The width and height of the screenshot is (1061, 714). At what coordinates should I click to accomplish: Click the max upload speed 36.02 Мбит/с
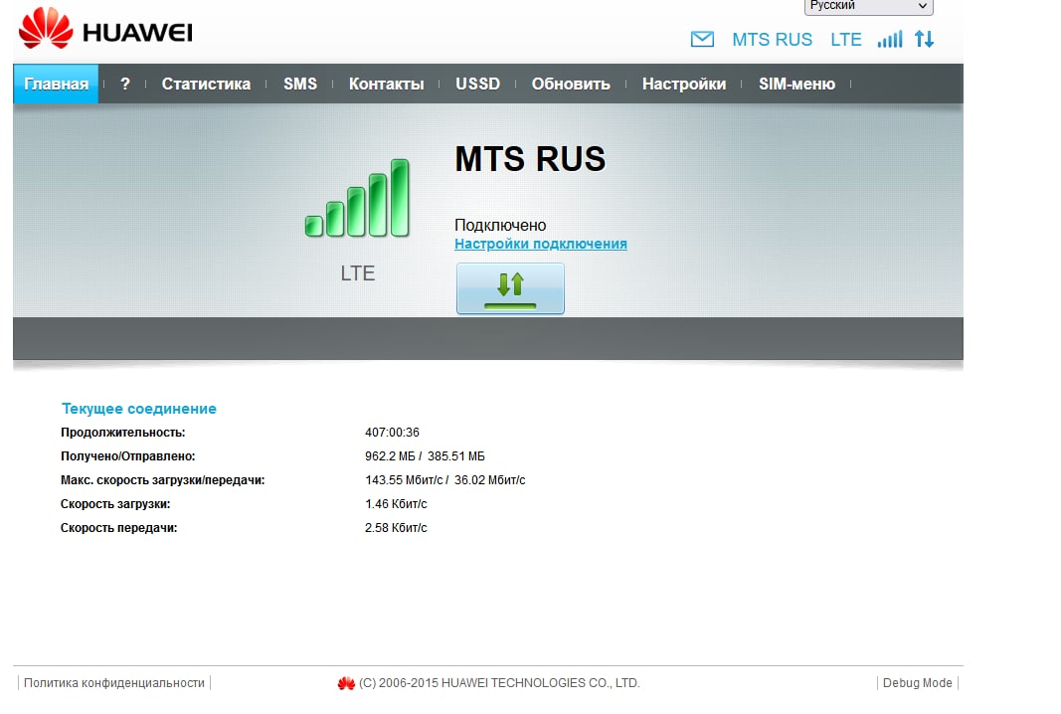point(490,480)
